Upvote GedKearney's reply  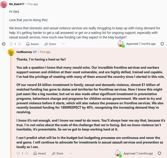[x=18, y=153]
